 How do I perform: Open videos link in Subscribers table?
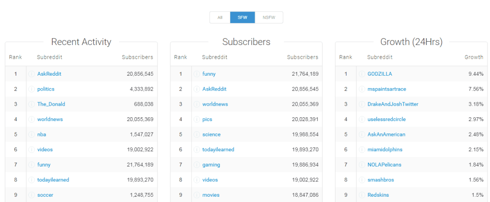click(x=211, y=180)
